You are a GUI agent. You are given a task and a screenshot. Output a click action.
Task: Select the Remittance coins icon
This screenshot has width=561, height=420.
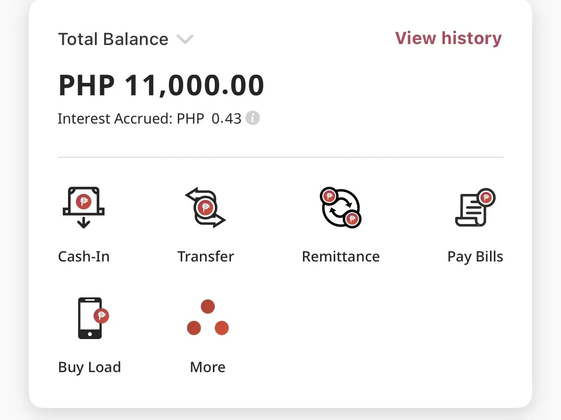click(340, 207)
